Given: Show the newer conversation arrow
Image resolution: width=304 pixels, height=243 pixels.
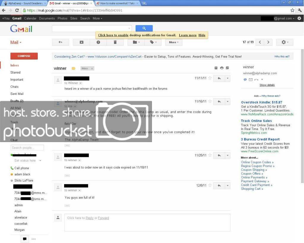Looking at the screenshot, I should click(260, 42).
